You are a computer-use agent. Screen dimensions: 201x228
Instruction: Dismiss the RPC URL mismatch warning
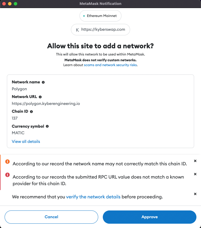coord(195,174)
